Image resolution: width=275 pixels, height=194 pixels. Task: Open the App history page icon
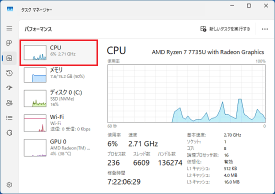point(9,73)
